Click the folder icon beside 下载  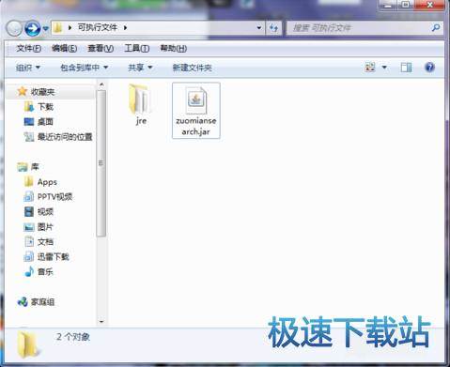tap(29, 106)
